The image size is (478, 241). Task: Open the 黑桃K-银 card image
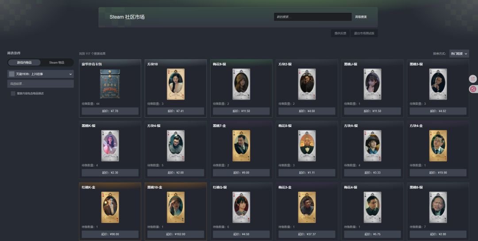(x=110, y=145)
